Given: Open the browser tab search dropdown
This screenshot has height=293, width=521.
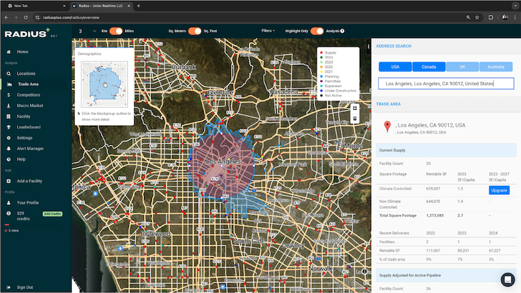Looking at the screenshot, I should tap(515, 6).
